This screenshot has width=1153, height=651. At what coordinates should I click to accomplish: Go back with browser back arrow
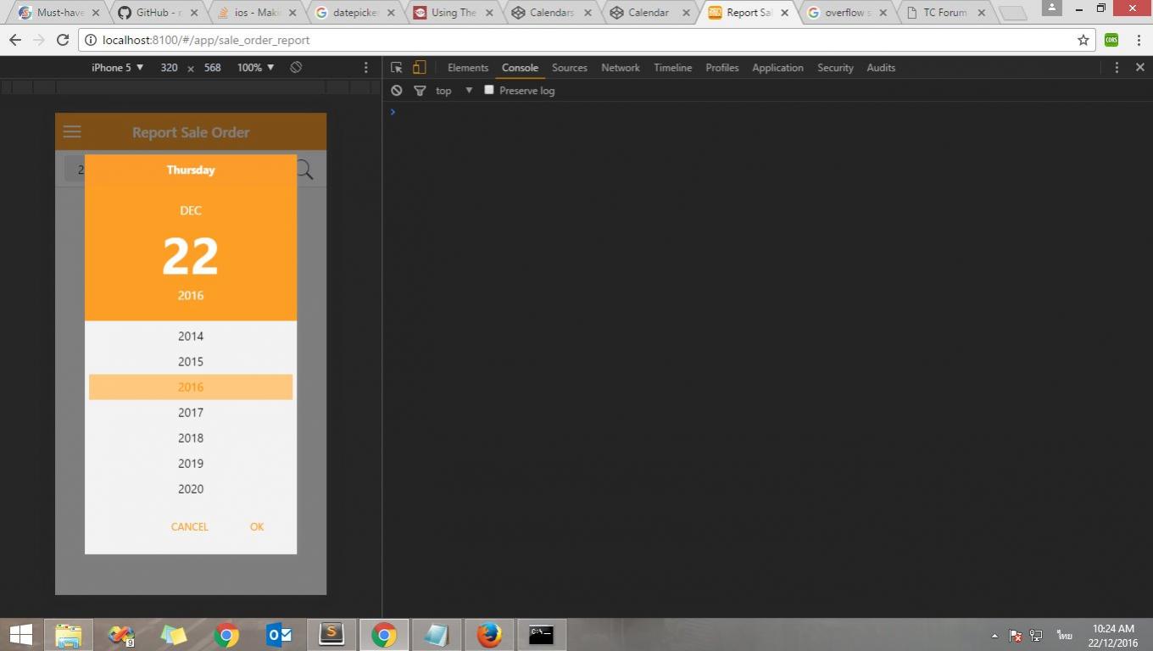(x=14, y=40)
